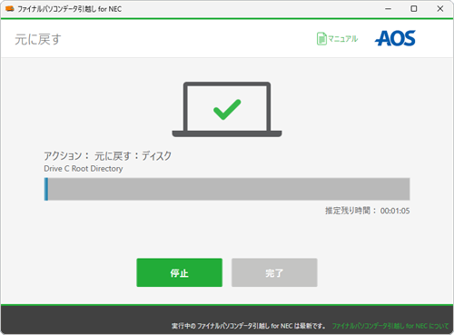
Task: Click the app icon in title bar
Action: [x=10, y=9]
